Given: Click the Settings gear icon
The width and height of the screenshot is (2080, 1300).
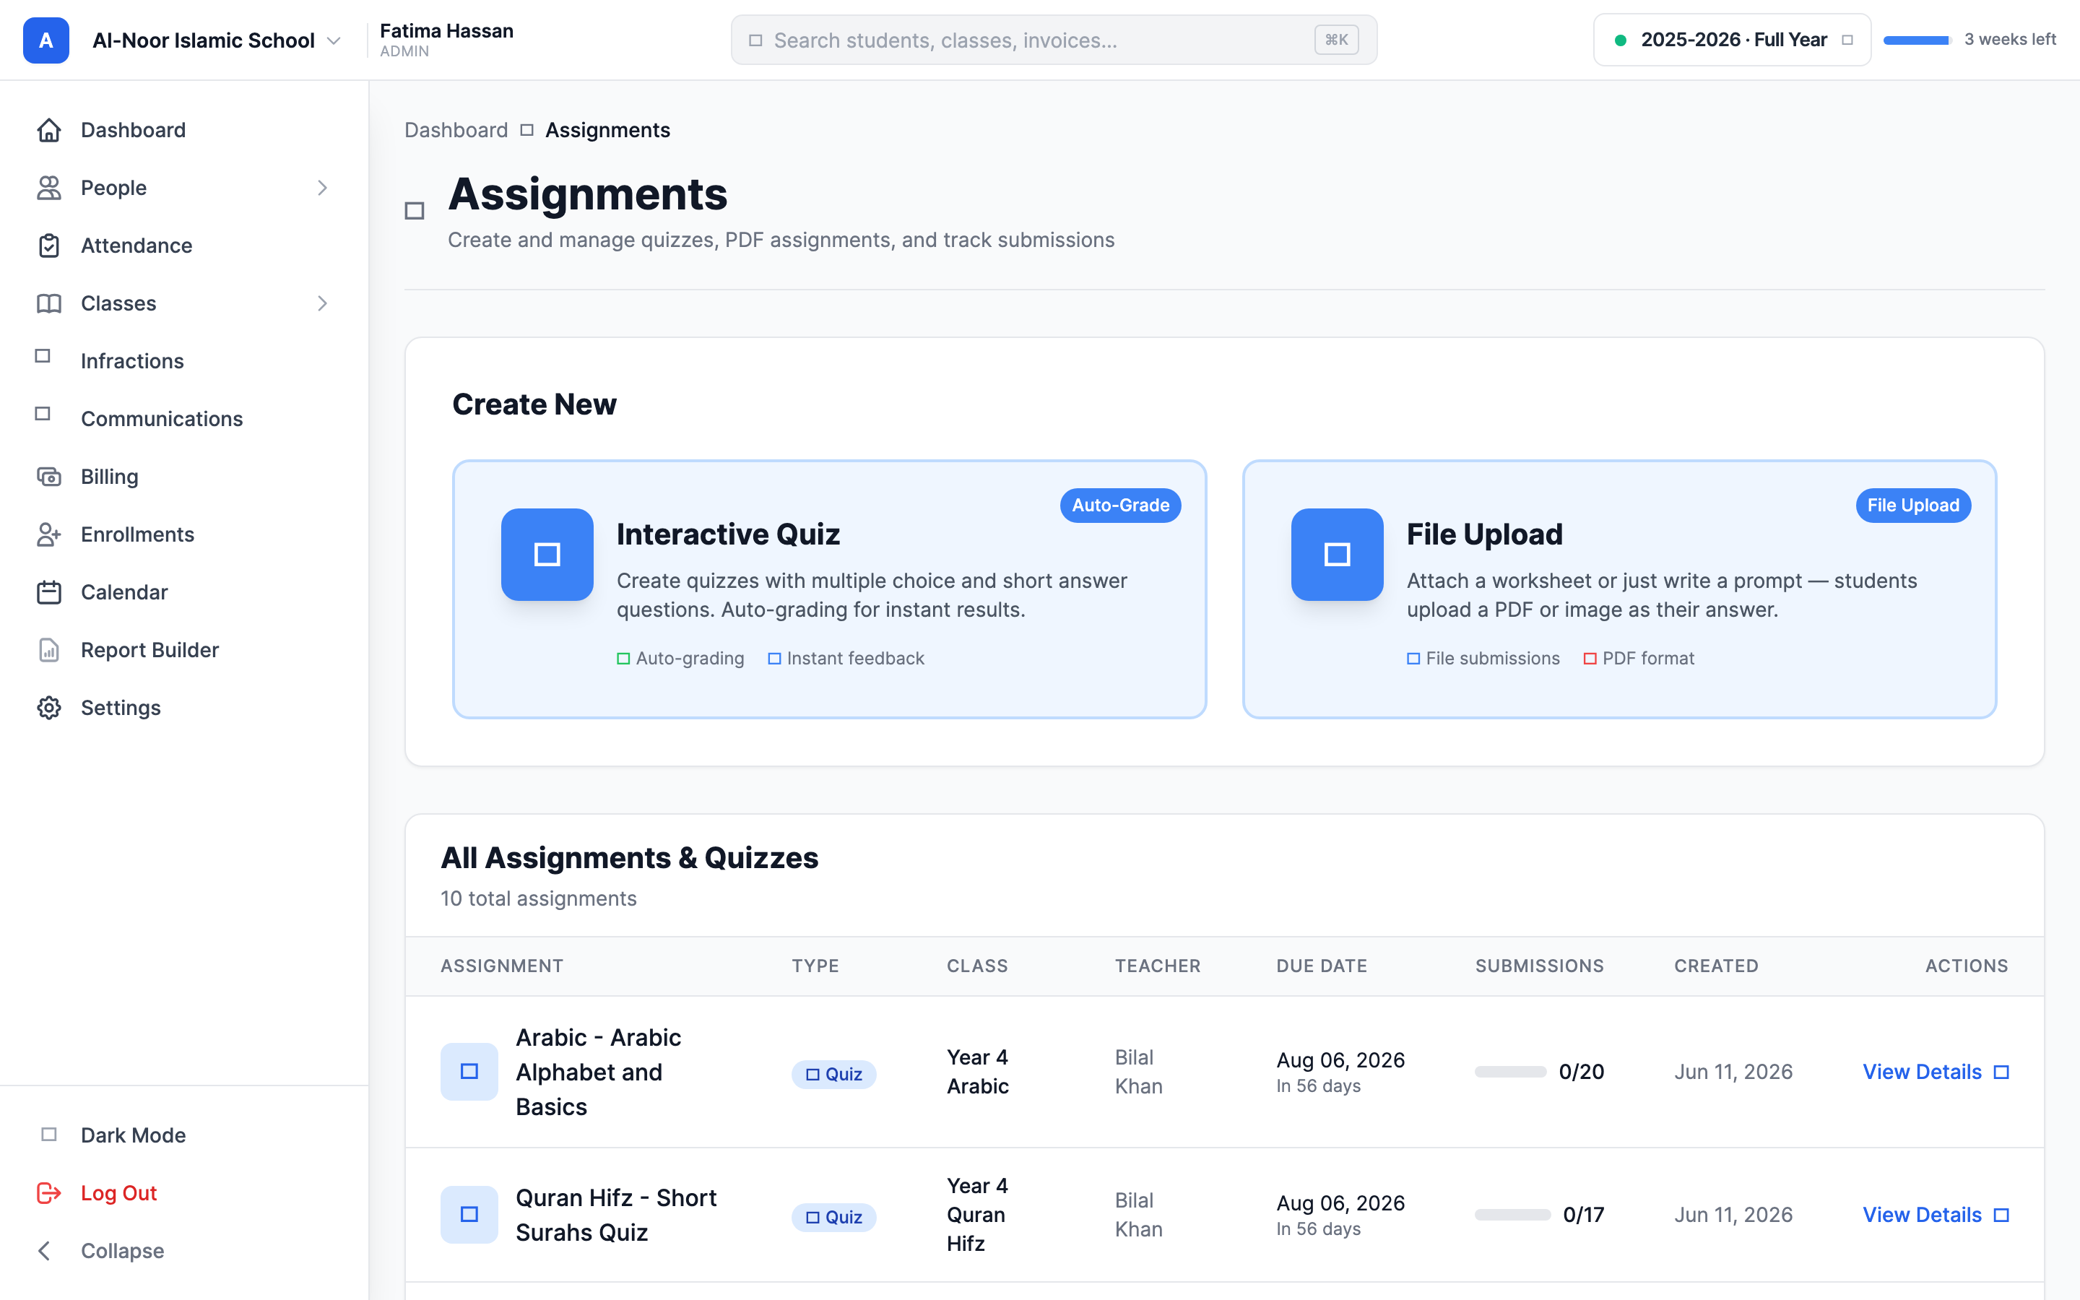Looking at the screenshot, I should point(49,707).
